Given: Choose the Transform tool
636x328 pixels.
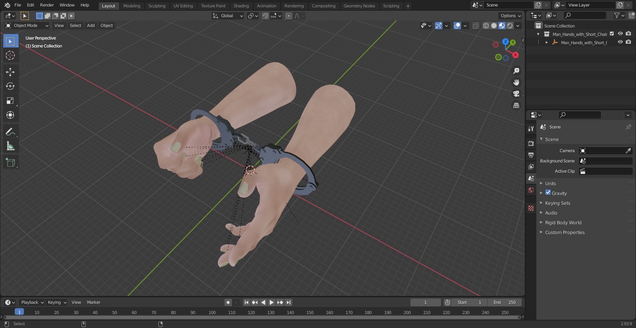Looking at the screenshot, I should (x=10, y=115).
